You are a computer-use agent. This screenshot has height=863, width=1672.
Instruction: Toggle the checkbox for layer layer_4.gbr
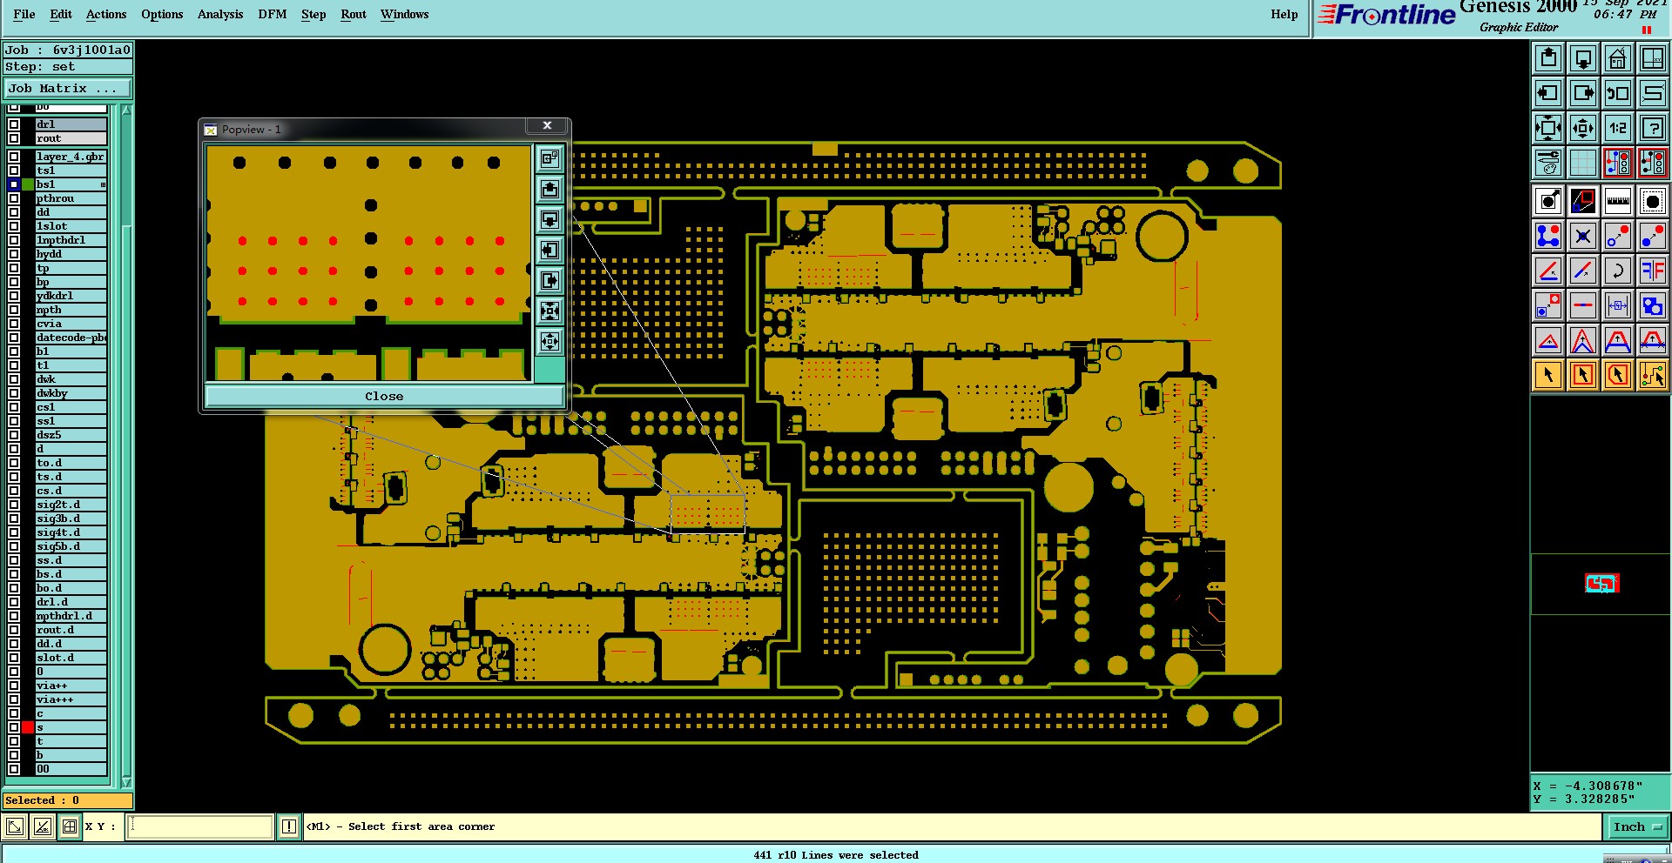coord(14,157)
